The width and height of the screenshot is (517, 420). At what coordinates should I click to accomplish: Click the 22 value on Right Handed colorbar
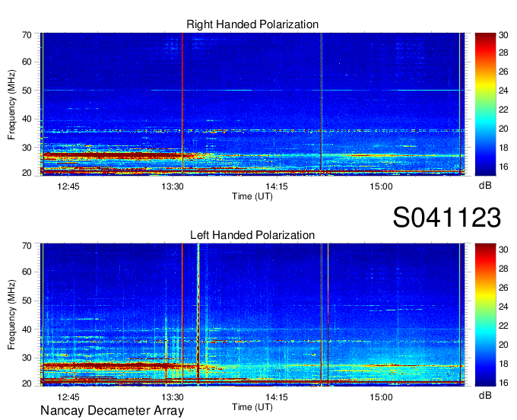click(x=503, y=110)
